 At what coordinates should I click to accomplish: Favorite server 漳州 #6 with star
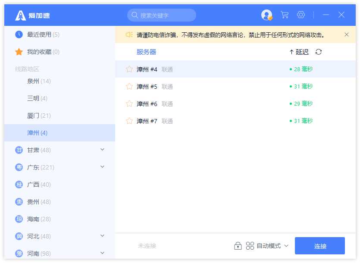pos(129,103)
